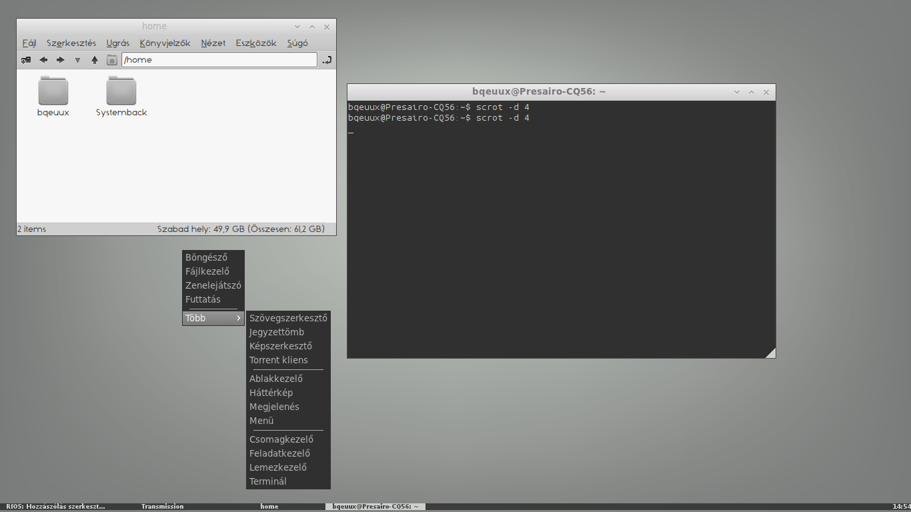Open Menü settings from the submenu
The height and width of the screenshot is (512, 911).
point(288,421)
